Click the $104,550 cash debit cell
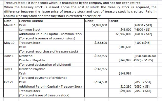The height and width of the screenshot is (101, 162). (96, 82)
